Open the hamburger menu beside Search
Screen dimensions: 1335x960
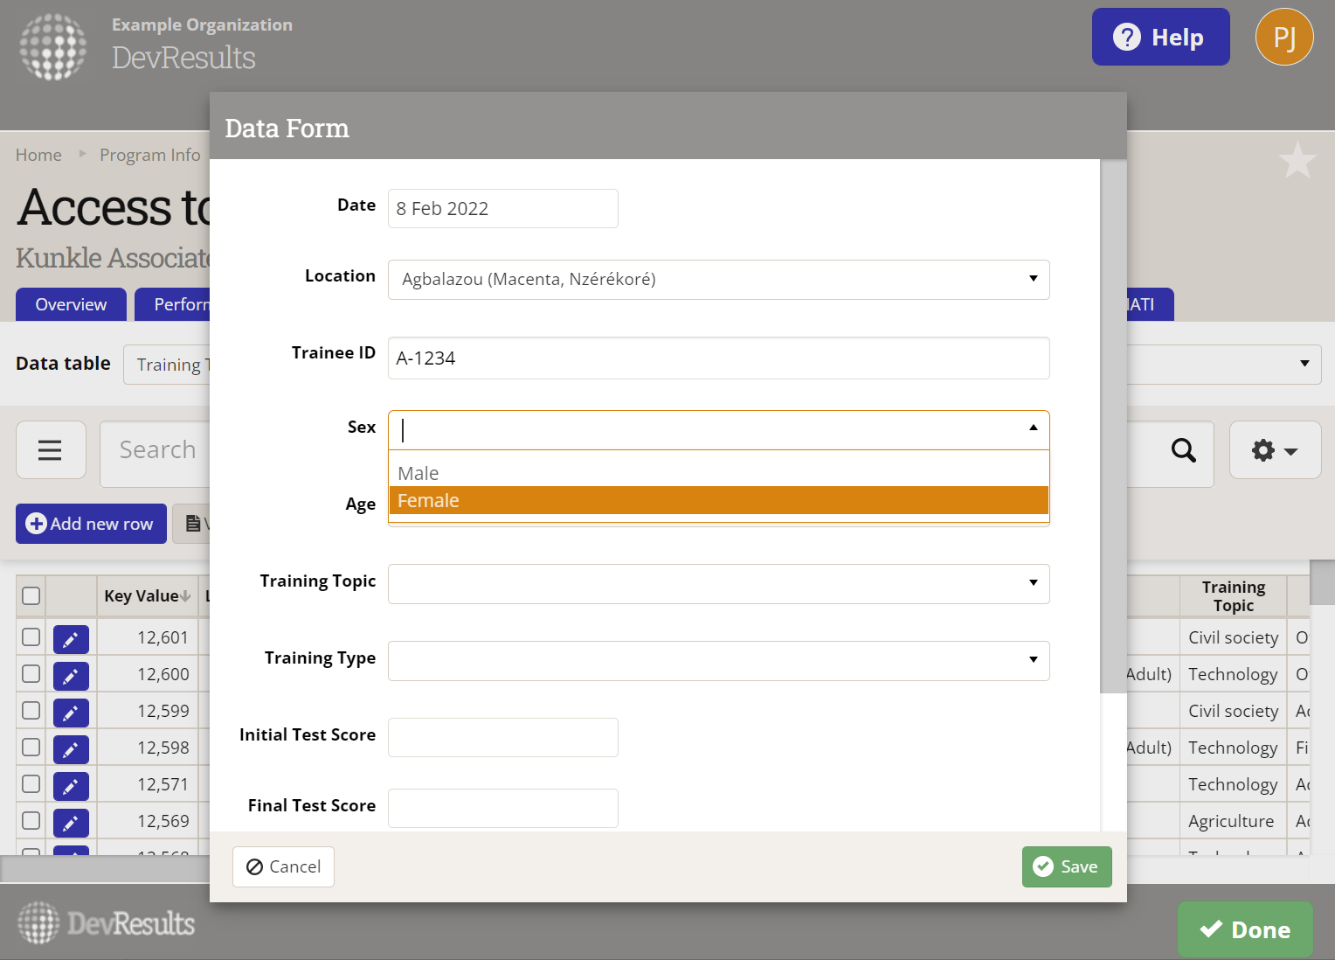[x=51, y=449]
